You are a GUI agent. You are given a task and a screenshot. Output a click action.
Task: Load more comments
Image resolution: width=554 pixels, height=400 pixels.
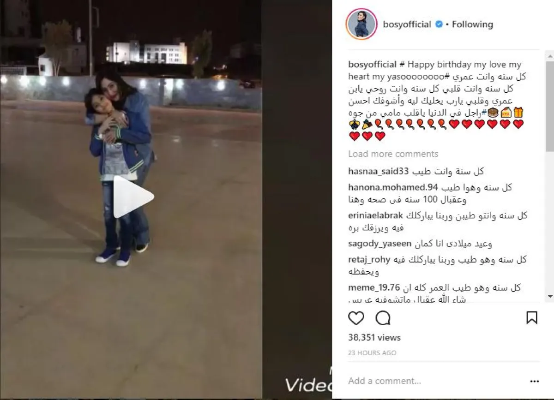393,154
